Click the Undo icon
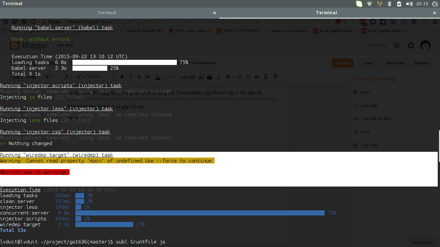 pyautogui.click(x=48, y=77)
